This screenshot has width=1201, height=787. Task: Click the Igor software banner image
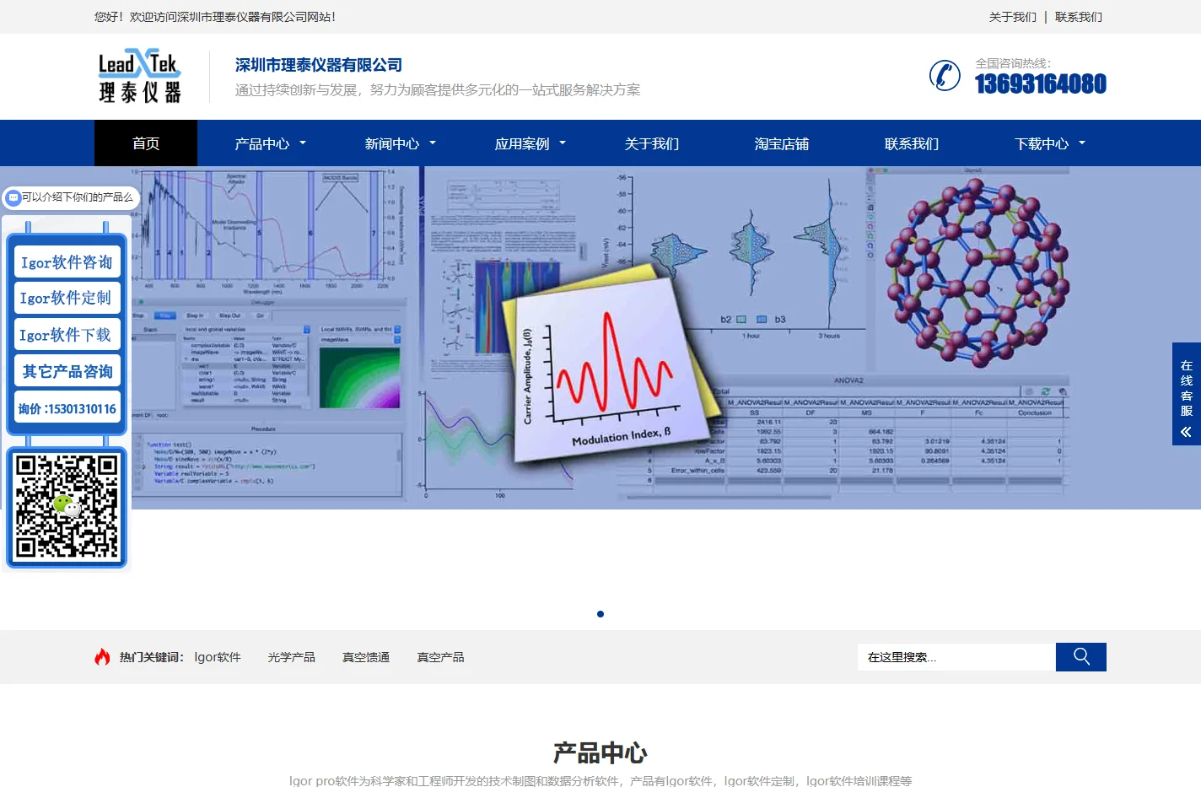600,337
